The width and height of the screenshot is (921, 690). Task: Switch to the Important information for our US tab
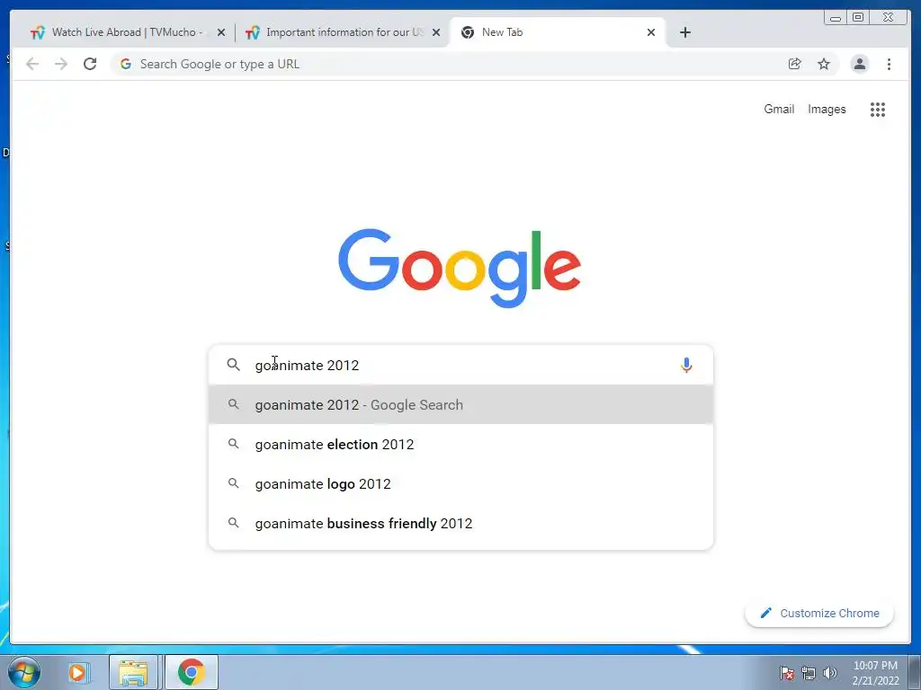pos(344,32)
